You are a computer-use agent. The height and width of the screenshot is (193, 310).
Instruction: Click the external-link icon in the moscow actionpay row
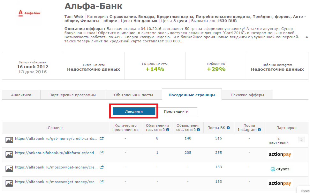(102, 182)
